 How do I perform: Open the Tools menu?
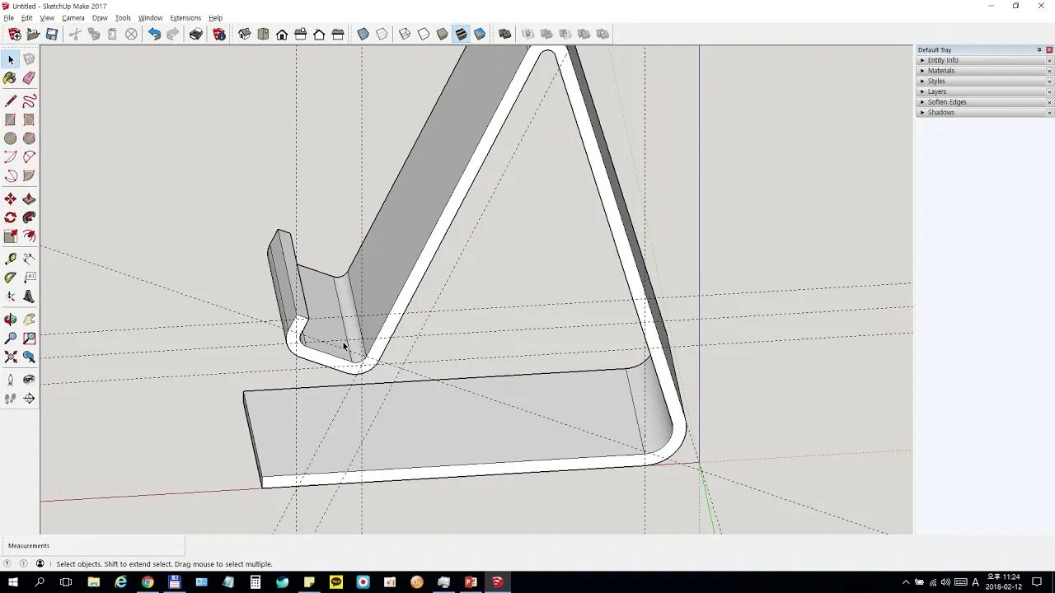coord(123,18)
